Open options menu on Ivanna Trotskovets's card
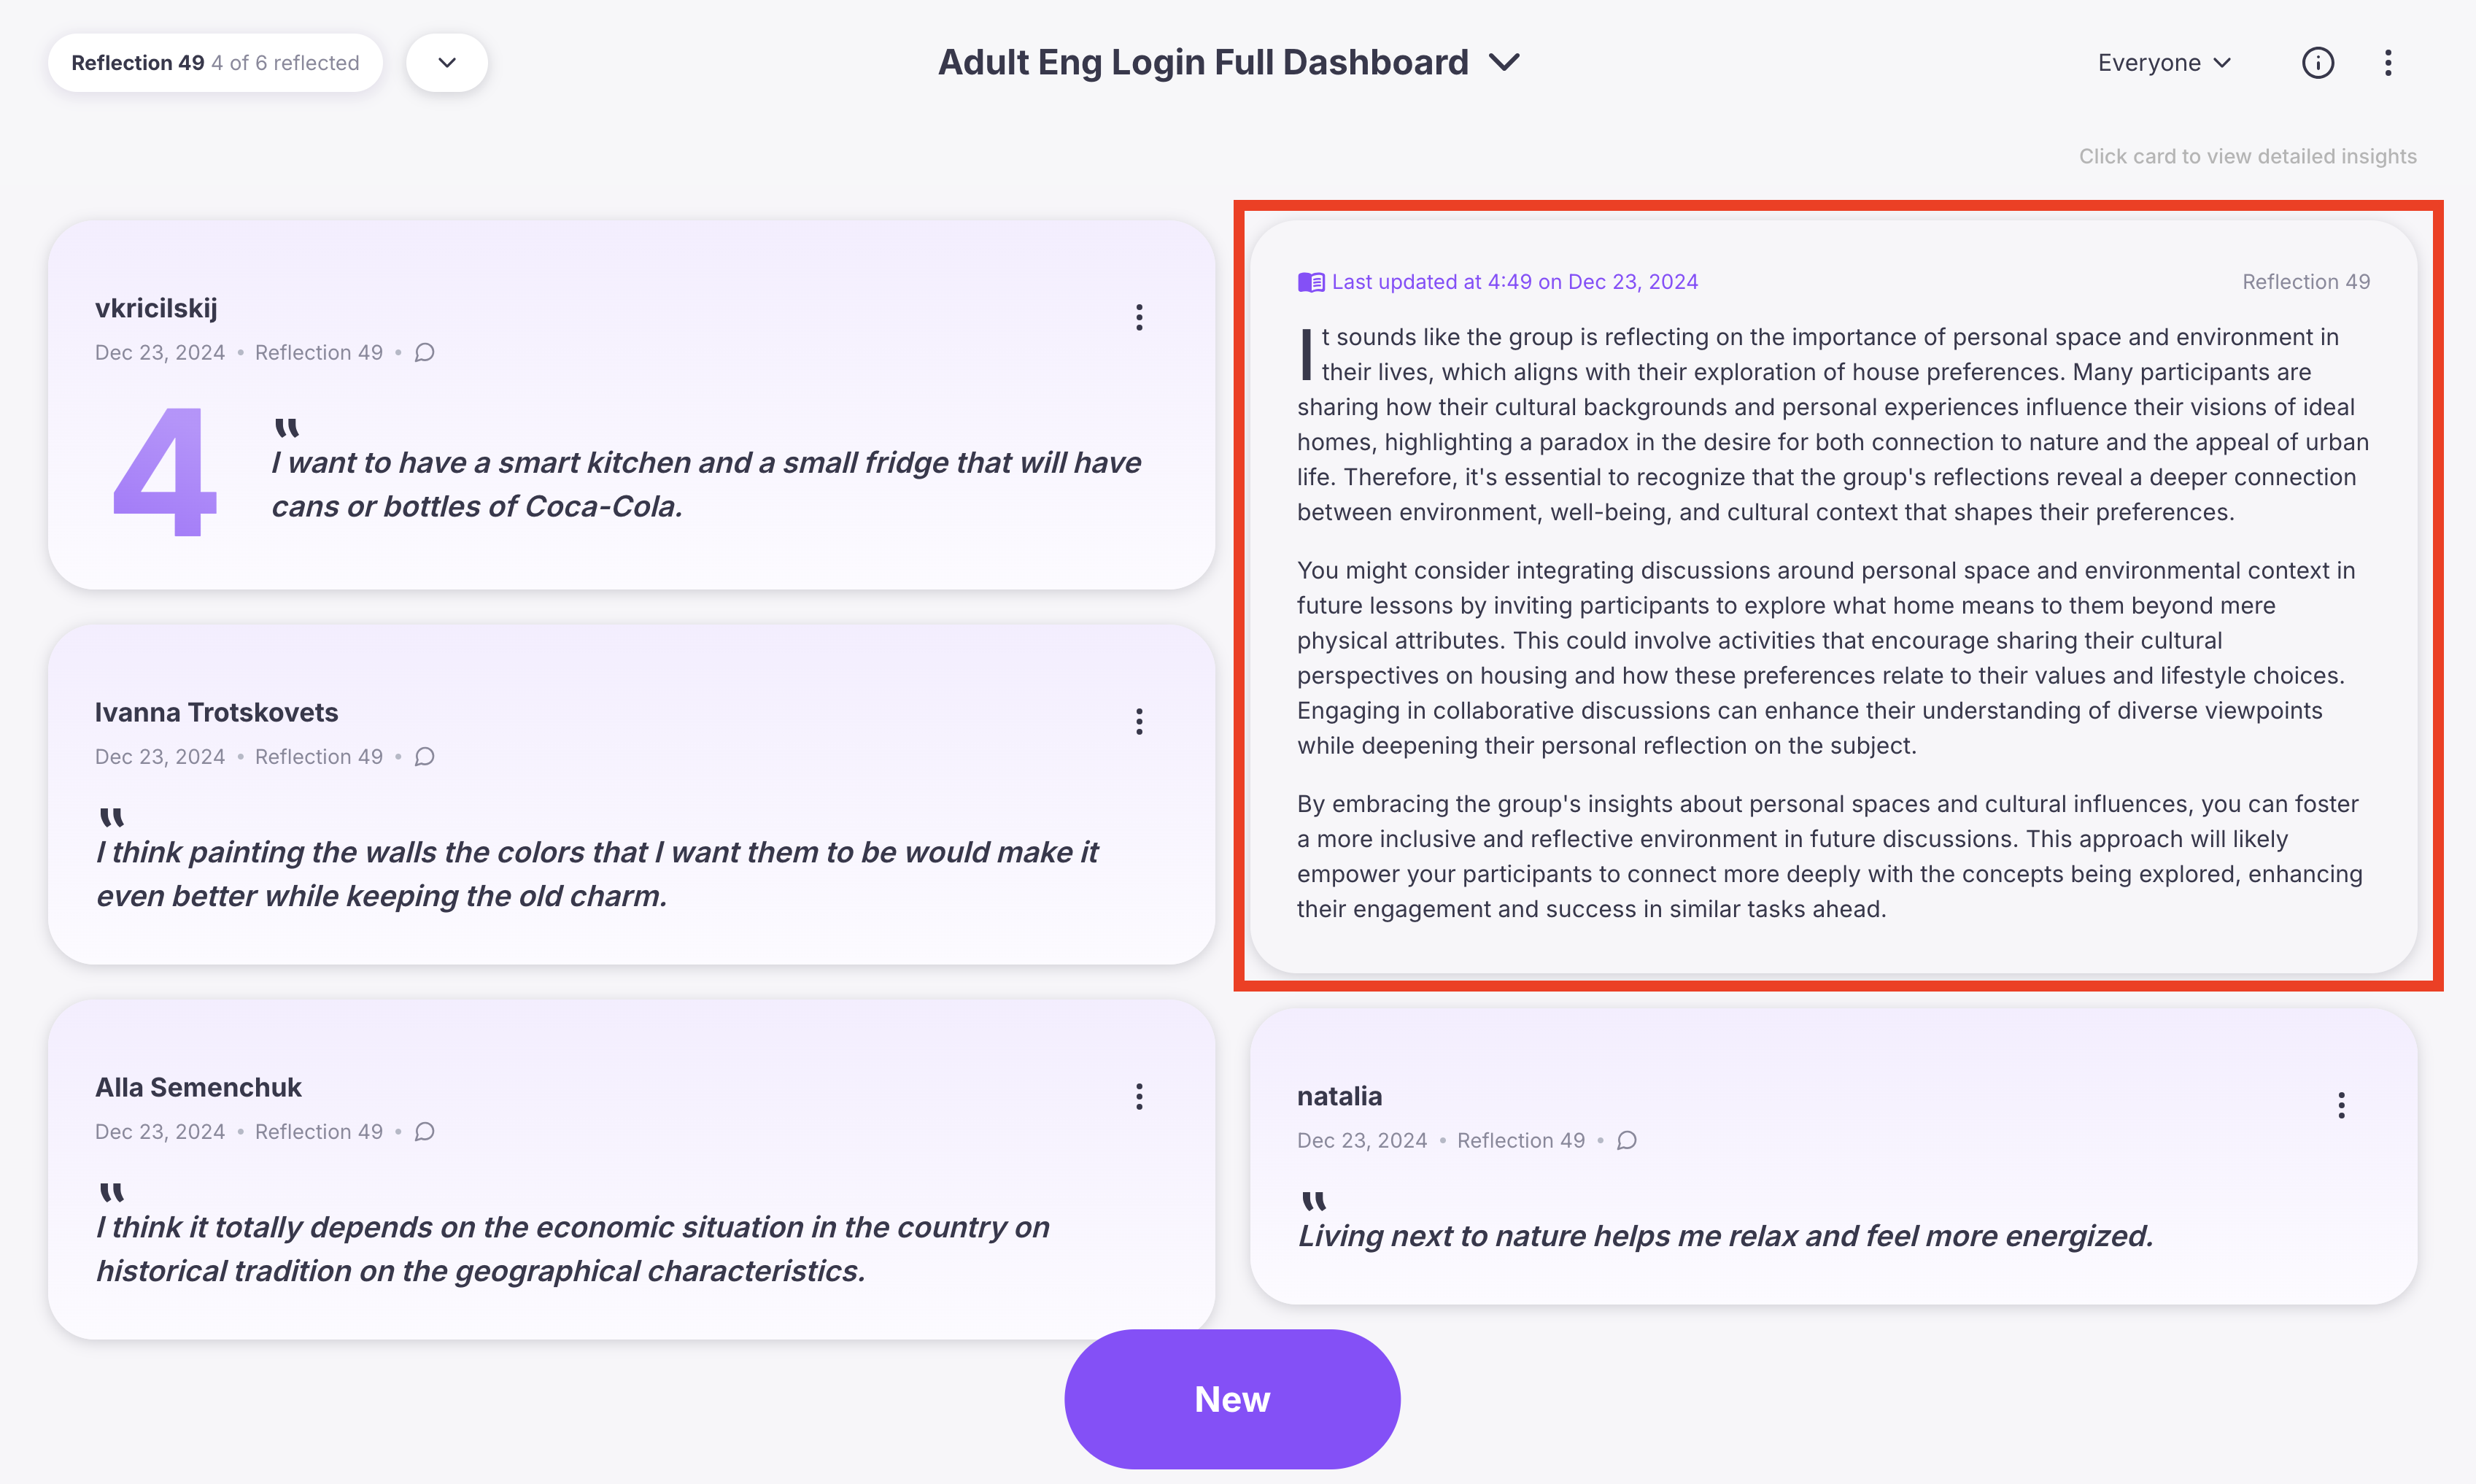 pyautogui.click(x=1139, y=722)
